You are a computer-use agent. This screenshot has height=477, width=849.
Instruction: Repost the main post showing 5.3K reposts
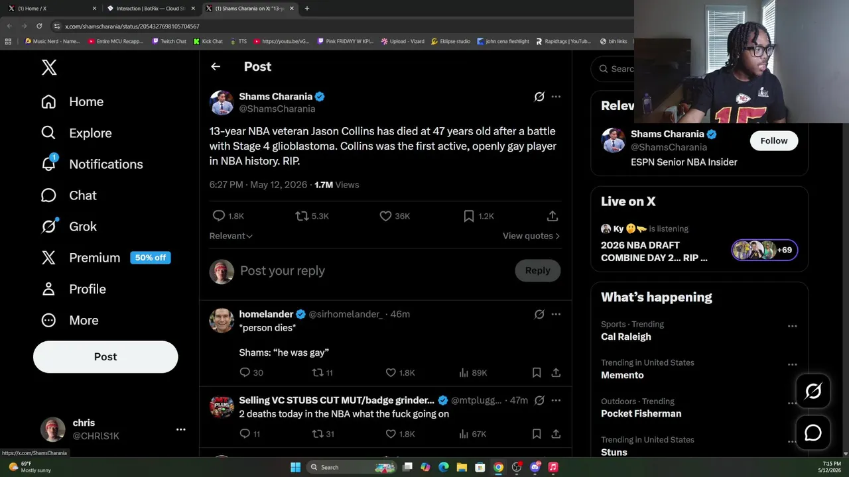[302, 216]
